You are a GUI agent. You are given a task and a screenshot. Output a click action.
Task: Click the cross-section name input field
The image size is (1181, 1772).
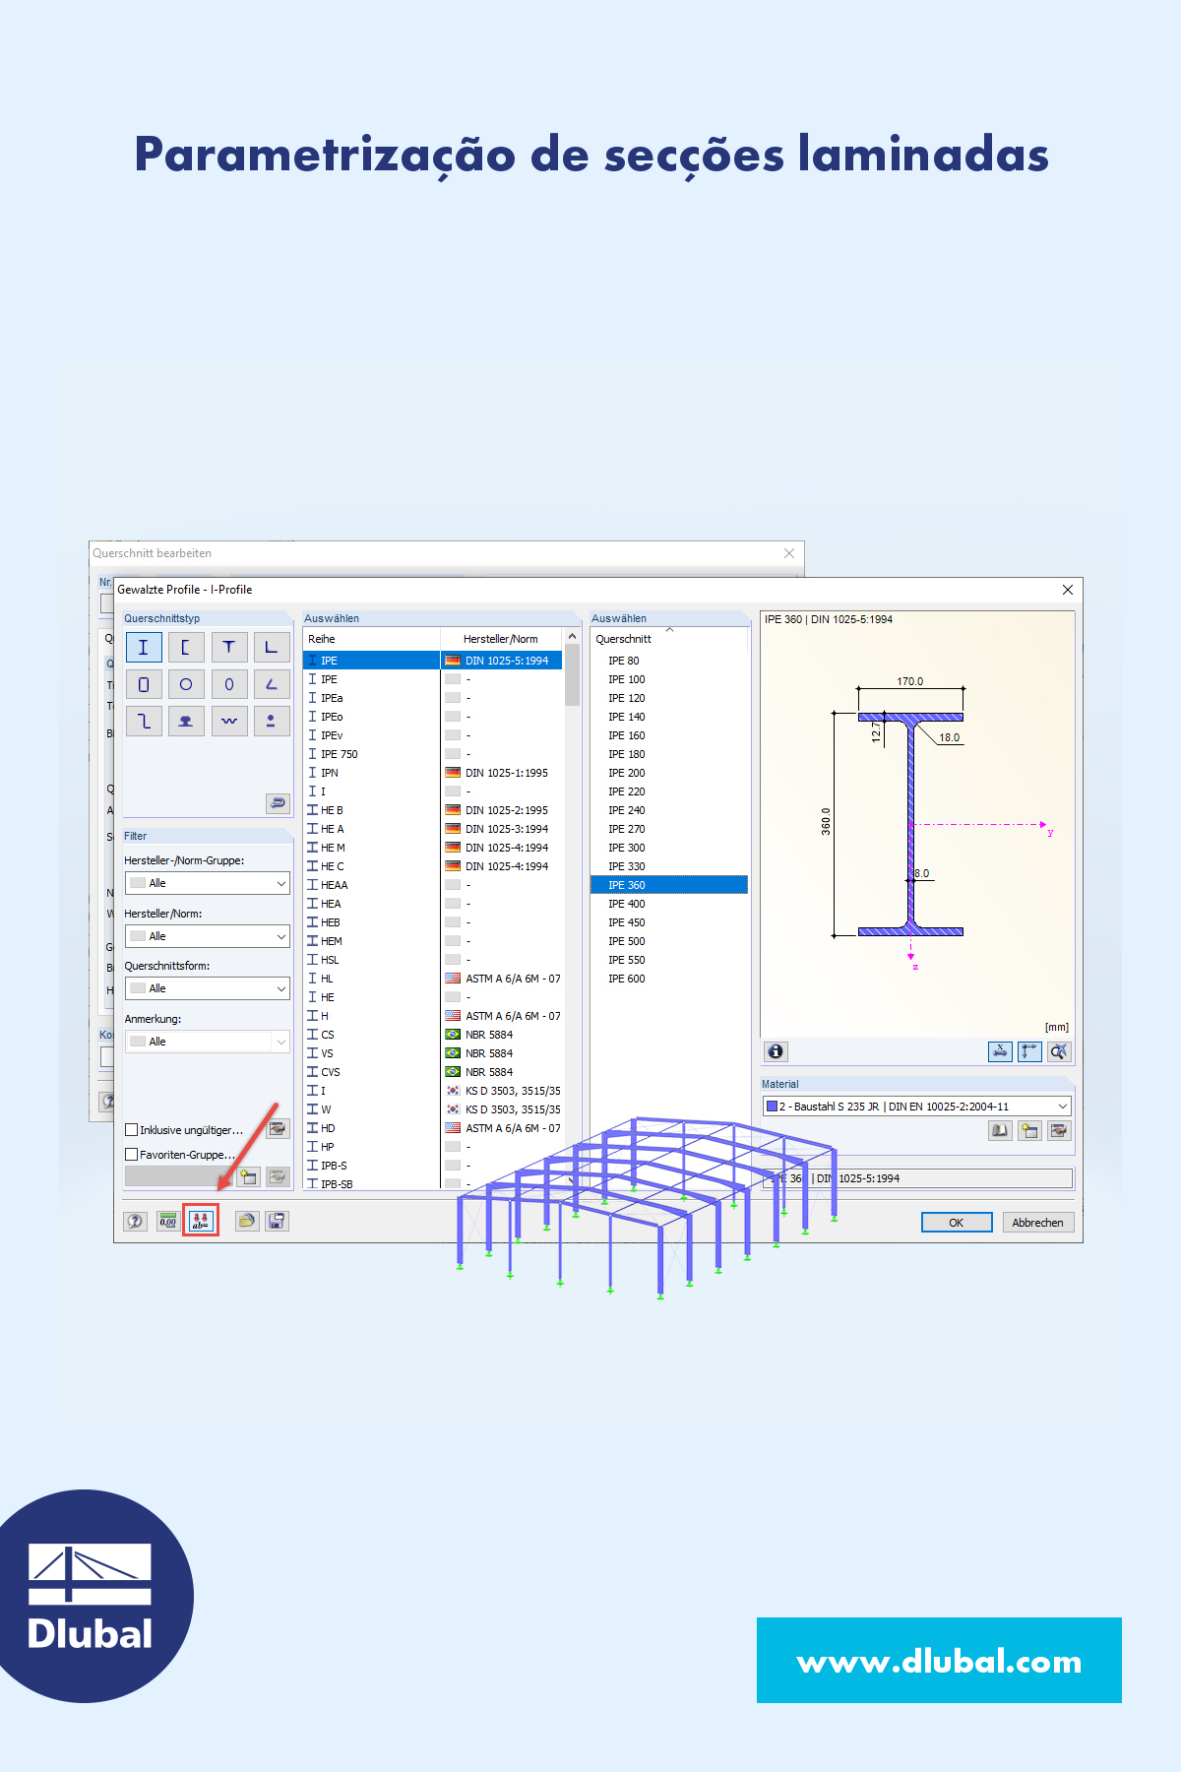click(917, 1178)
